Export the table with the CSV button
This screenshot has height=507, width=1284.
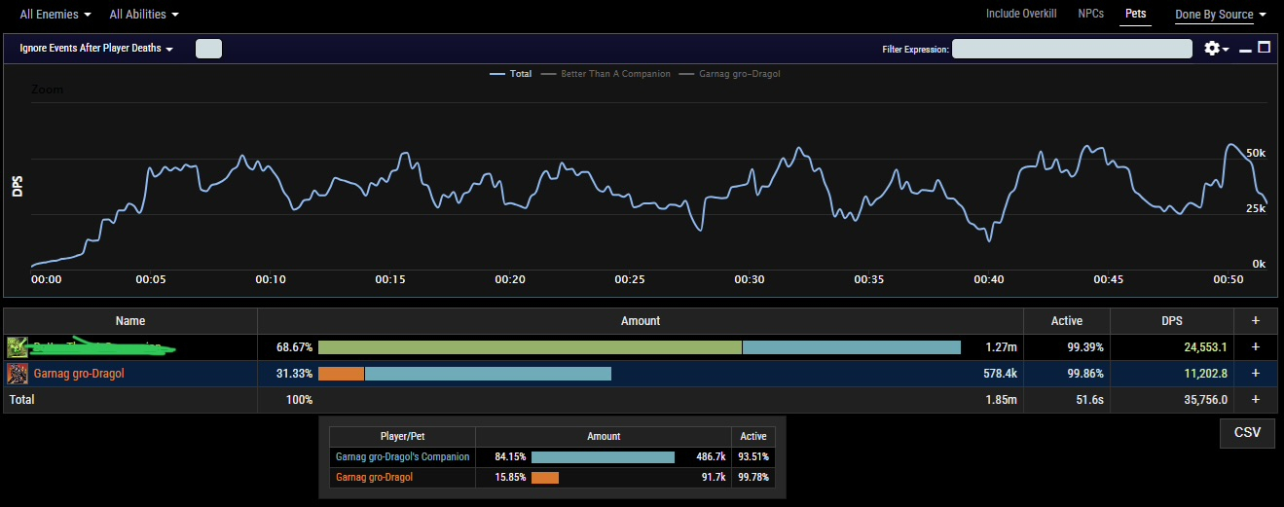click(x=1247, y=433)
